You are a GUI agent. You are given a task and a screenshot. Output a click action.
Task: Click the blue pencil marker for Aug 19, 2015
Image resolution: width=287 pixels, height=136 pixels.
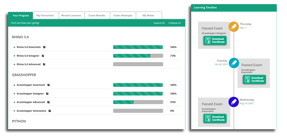(x=233, y=102)
